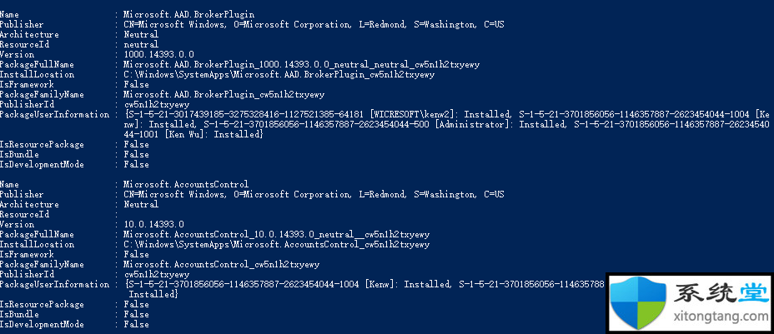Image resolution: width=774 pixels, height=334 pixels.
Task: Click the PackageFamilyName value Microsoft.AAD.BrokerPlugin_cw5n1h2txyewy
Action: click(224, 94)
